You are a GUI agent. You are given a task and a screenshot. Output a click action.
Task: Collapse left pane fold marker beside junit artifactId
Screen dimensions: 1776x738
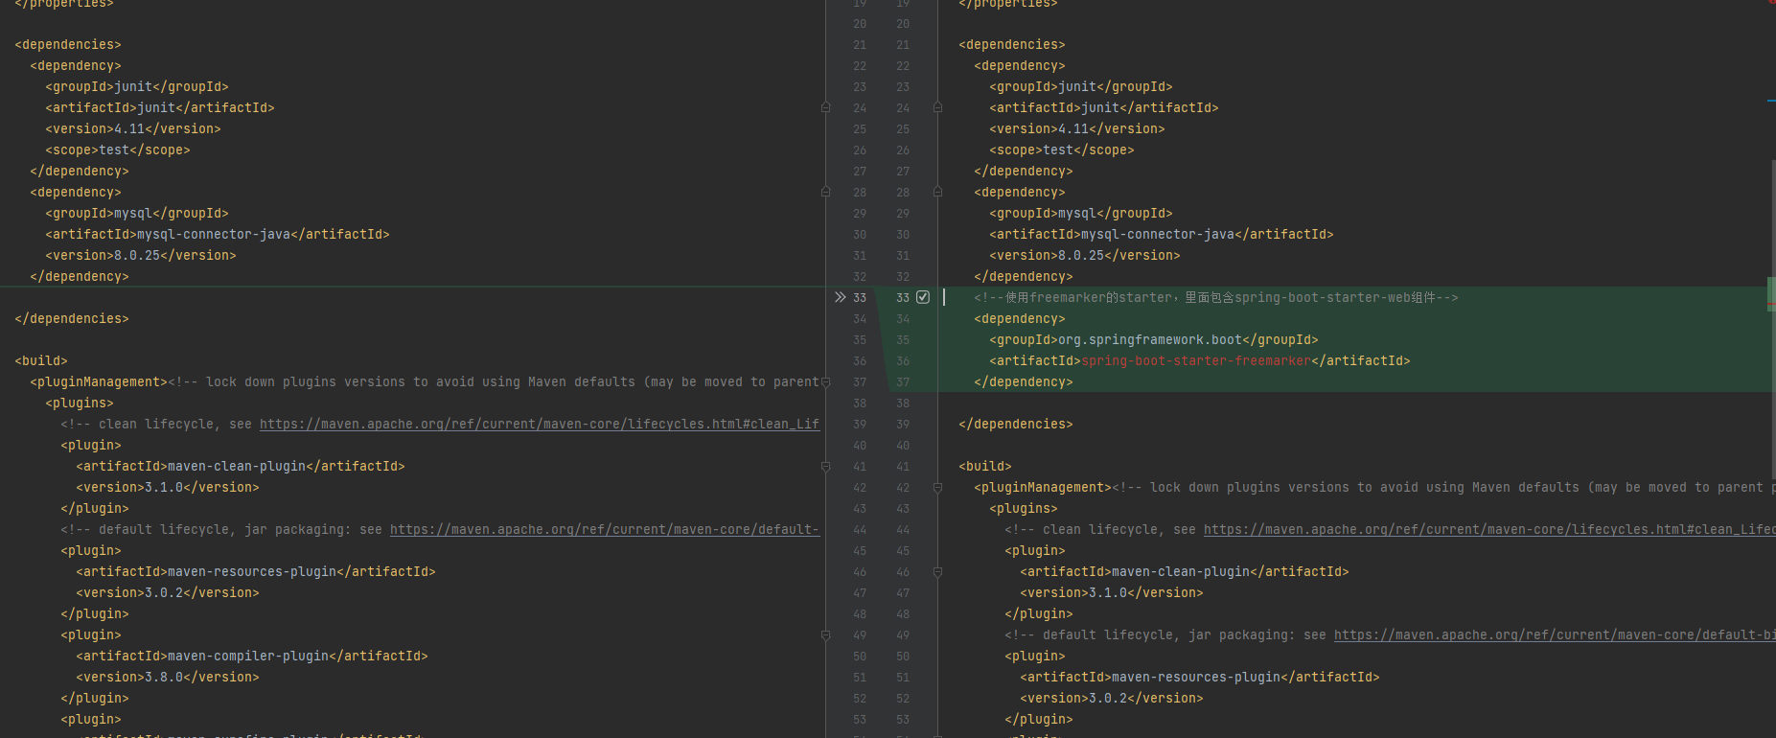point(825,107)
